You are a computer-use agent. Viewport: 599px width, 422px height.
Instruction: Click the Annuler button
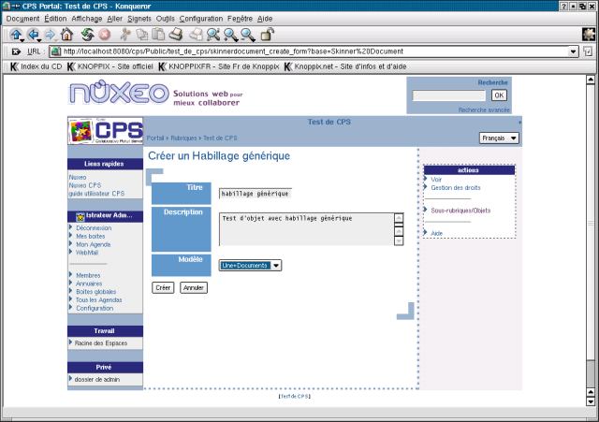pos(193,287)
